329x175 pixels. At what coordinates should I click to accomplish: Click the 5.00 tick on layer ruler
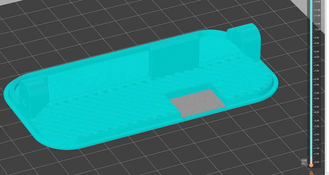click(317, 99)
